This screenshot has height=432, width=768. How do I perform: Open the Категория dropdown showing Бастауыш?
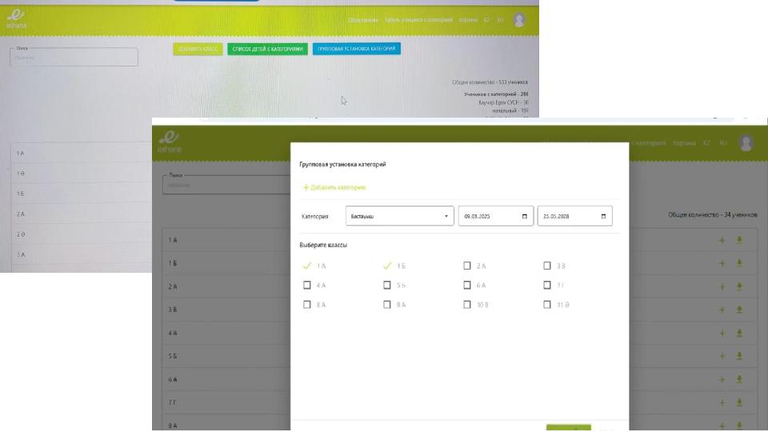[x=400, y=216]
